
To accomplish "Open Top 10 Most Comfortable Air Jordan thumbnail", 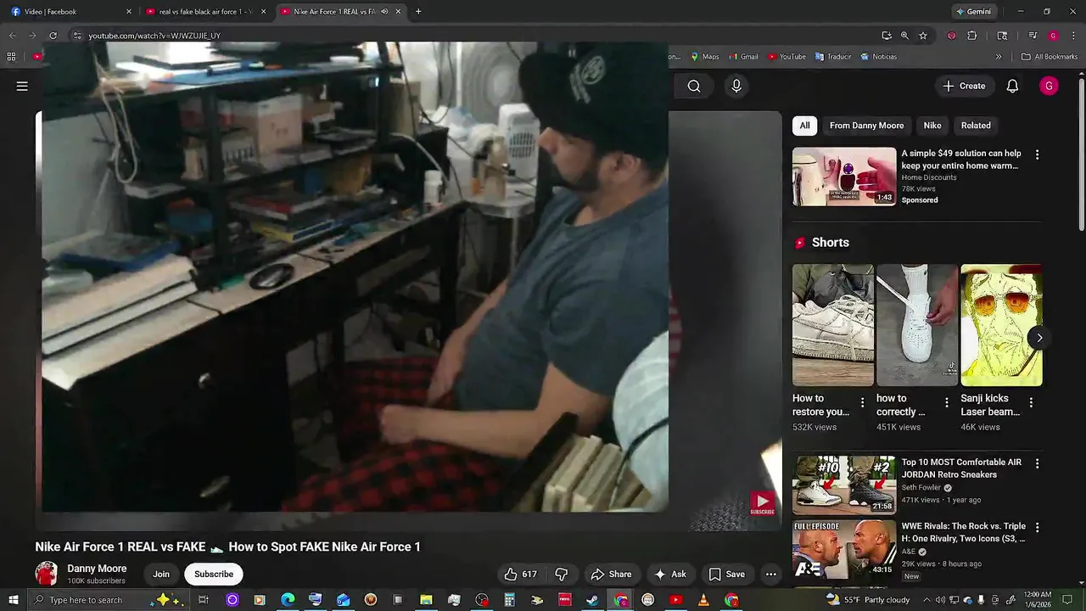I will coord(844,485).
